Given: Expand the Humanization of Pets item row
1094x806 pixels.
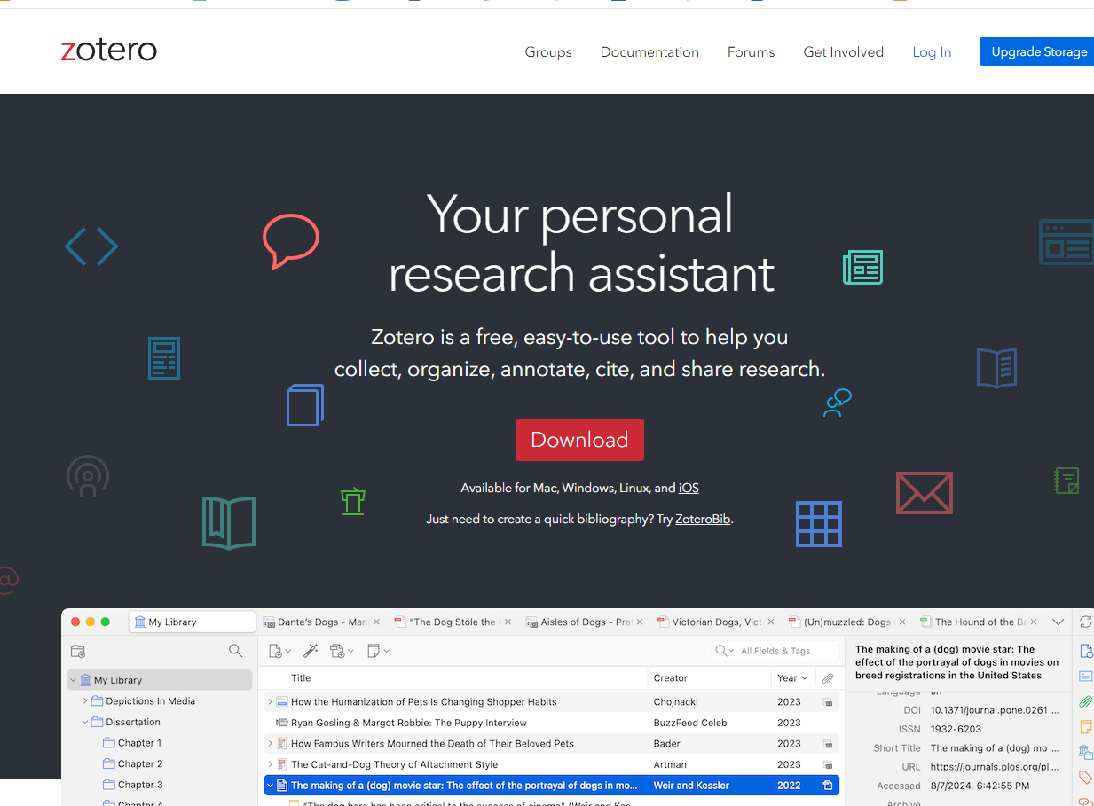Looking at the screenshot, I should tap(271, 702).
